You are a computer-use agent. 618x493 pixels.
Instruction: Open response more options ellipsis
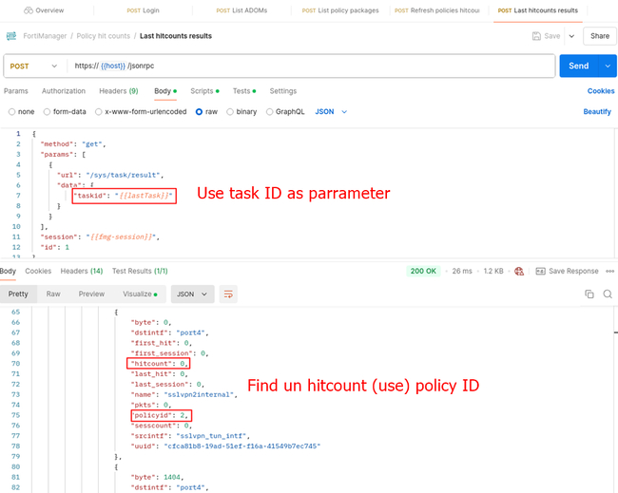608,271
